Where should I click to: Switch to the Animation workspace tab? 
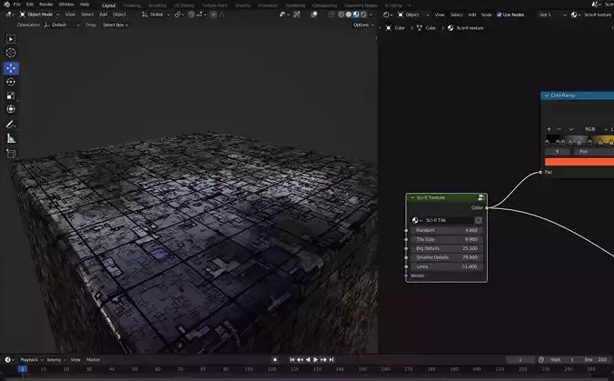coord(268,5)
